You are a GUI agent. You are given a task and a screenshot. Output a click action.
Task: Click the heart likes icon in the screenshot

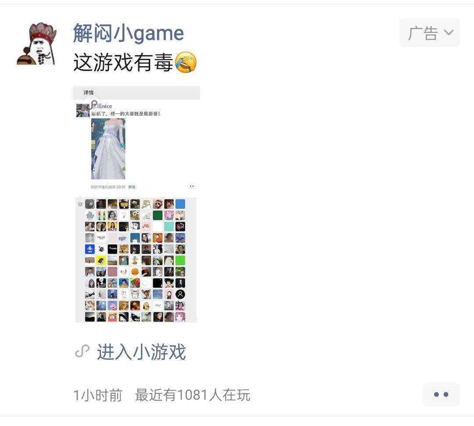[80, 204]
